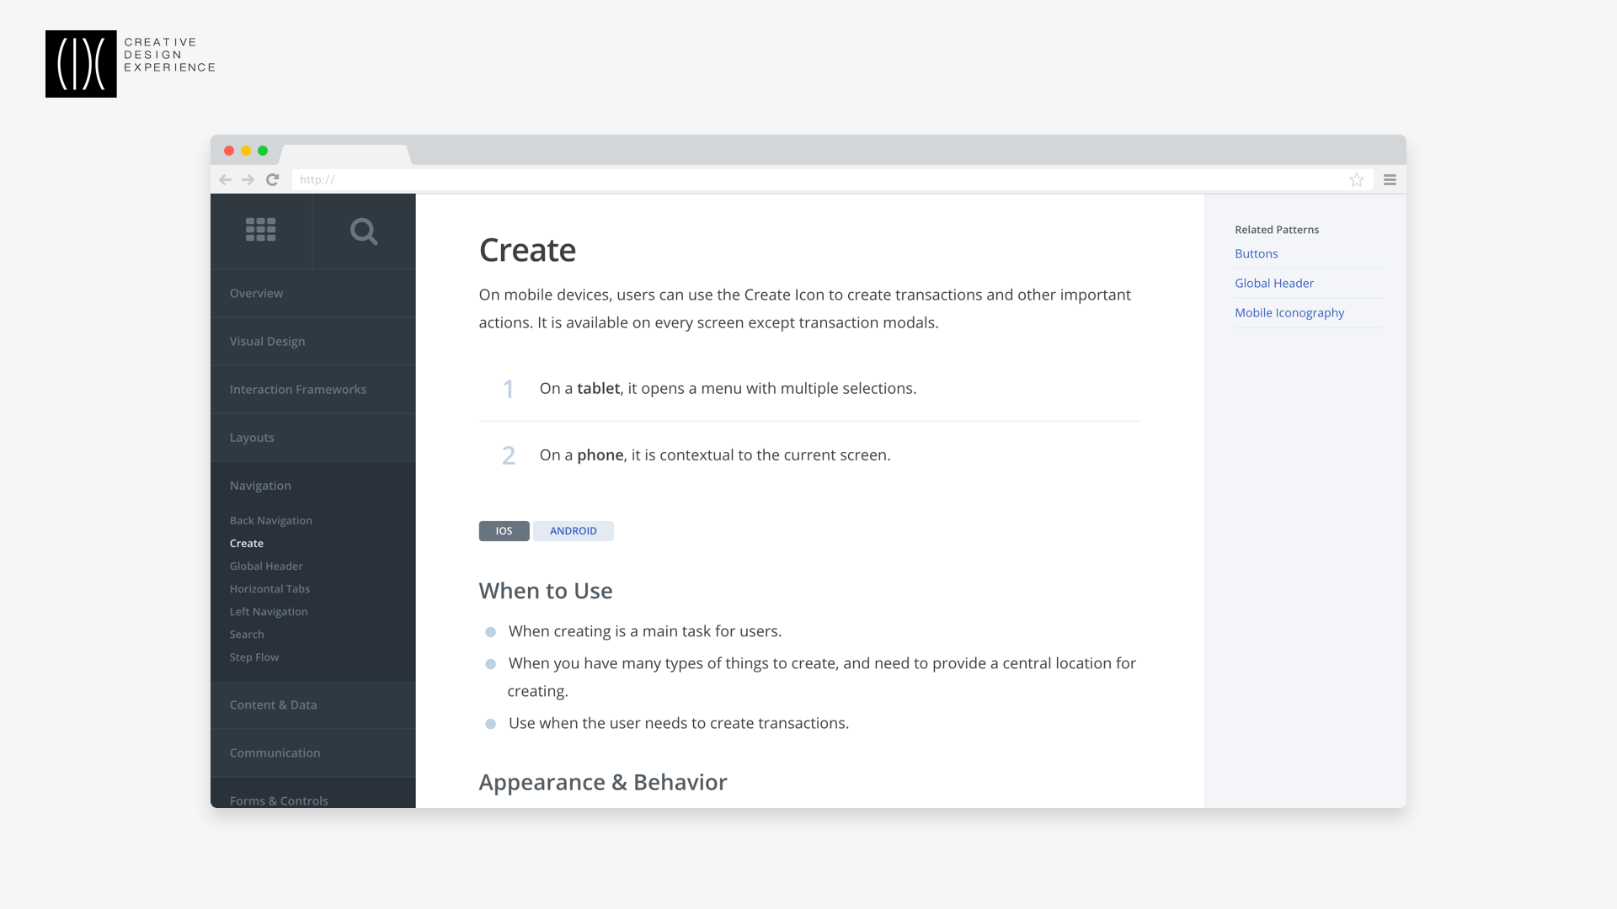
Task: Bookmark the page with the star icon
Action: (1357, 180)
